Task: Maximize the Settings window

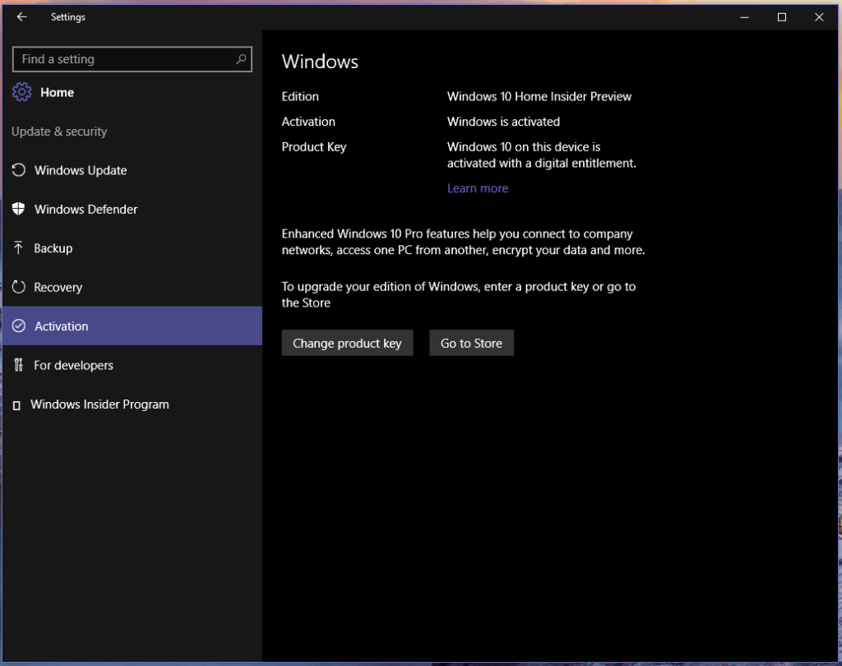Action: point(782,17)
